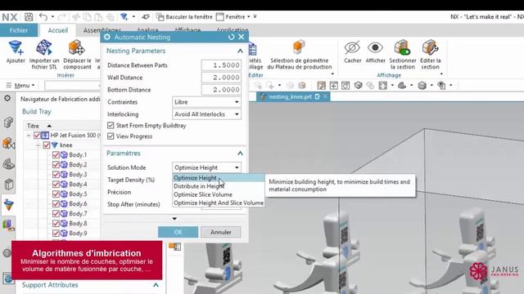Click the Build Tray section title
Viewport: 524px width, 294px height.
click(x=36, y=112)
